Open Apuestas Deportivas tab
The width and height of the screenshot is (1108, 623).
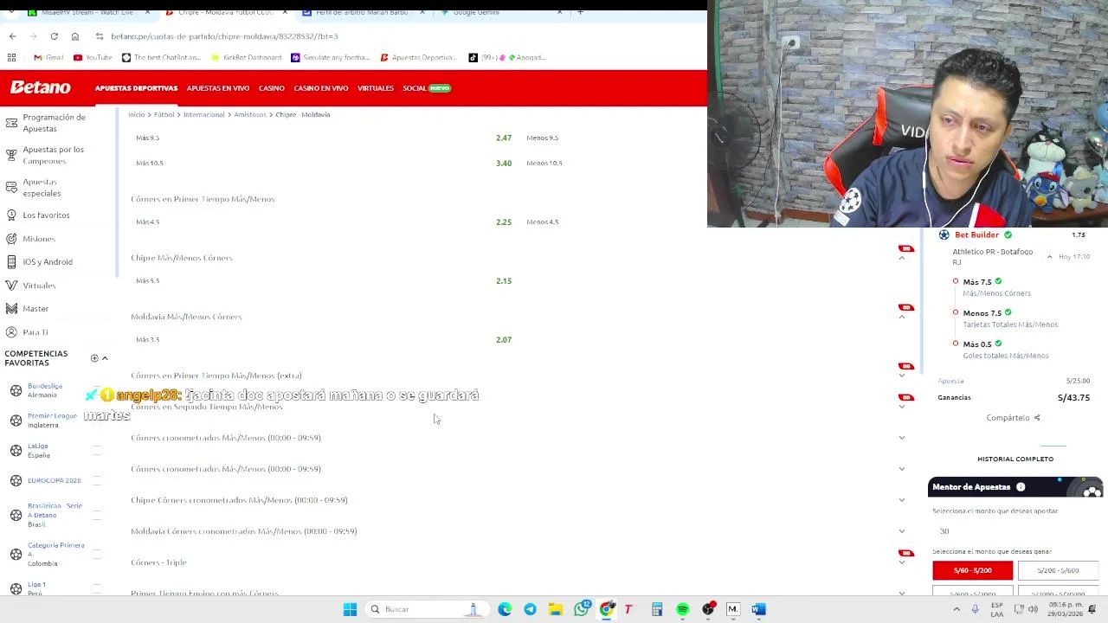[x=136, y=88]
